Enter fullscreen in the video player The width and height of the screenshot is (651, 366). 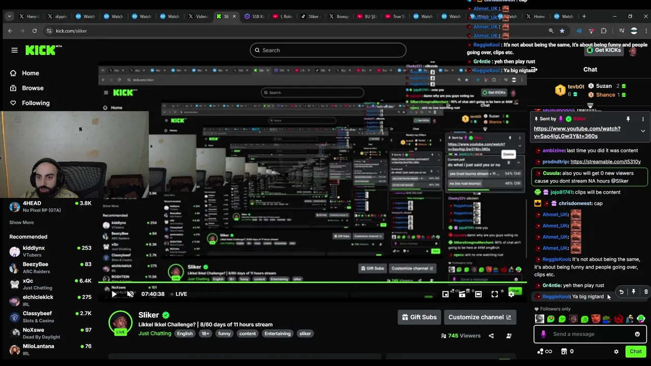494,294
